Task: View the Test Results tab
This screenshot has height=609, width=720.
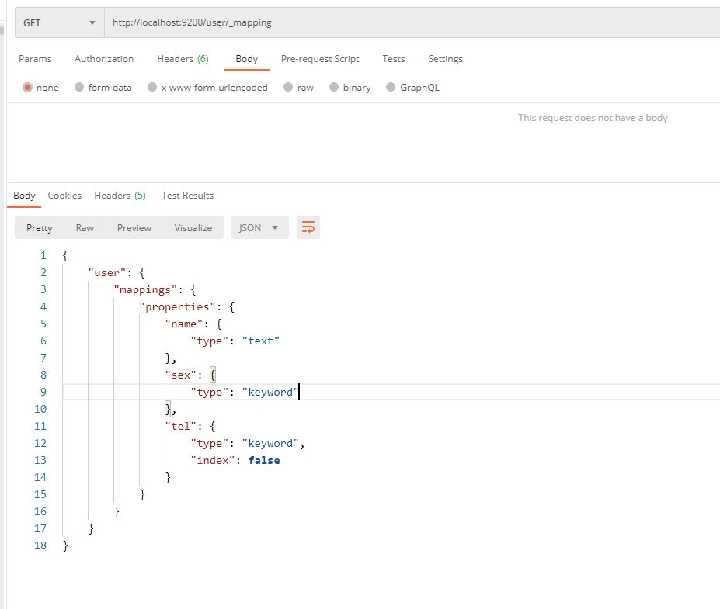Action: [187, 196]
